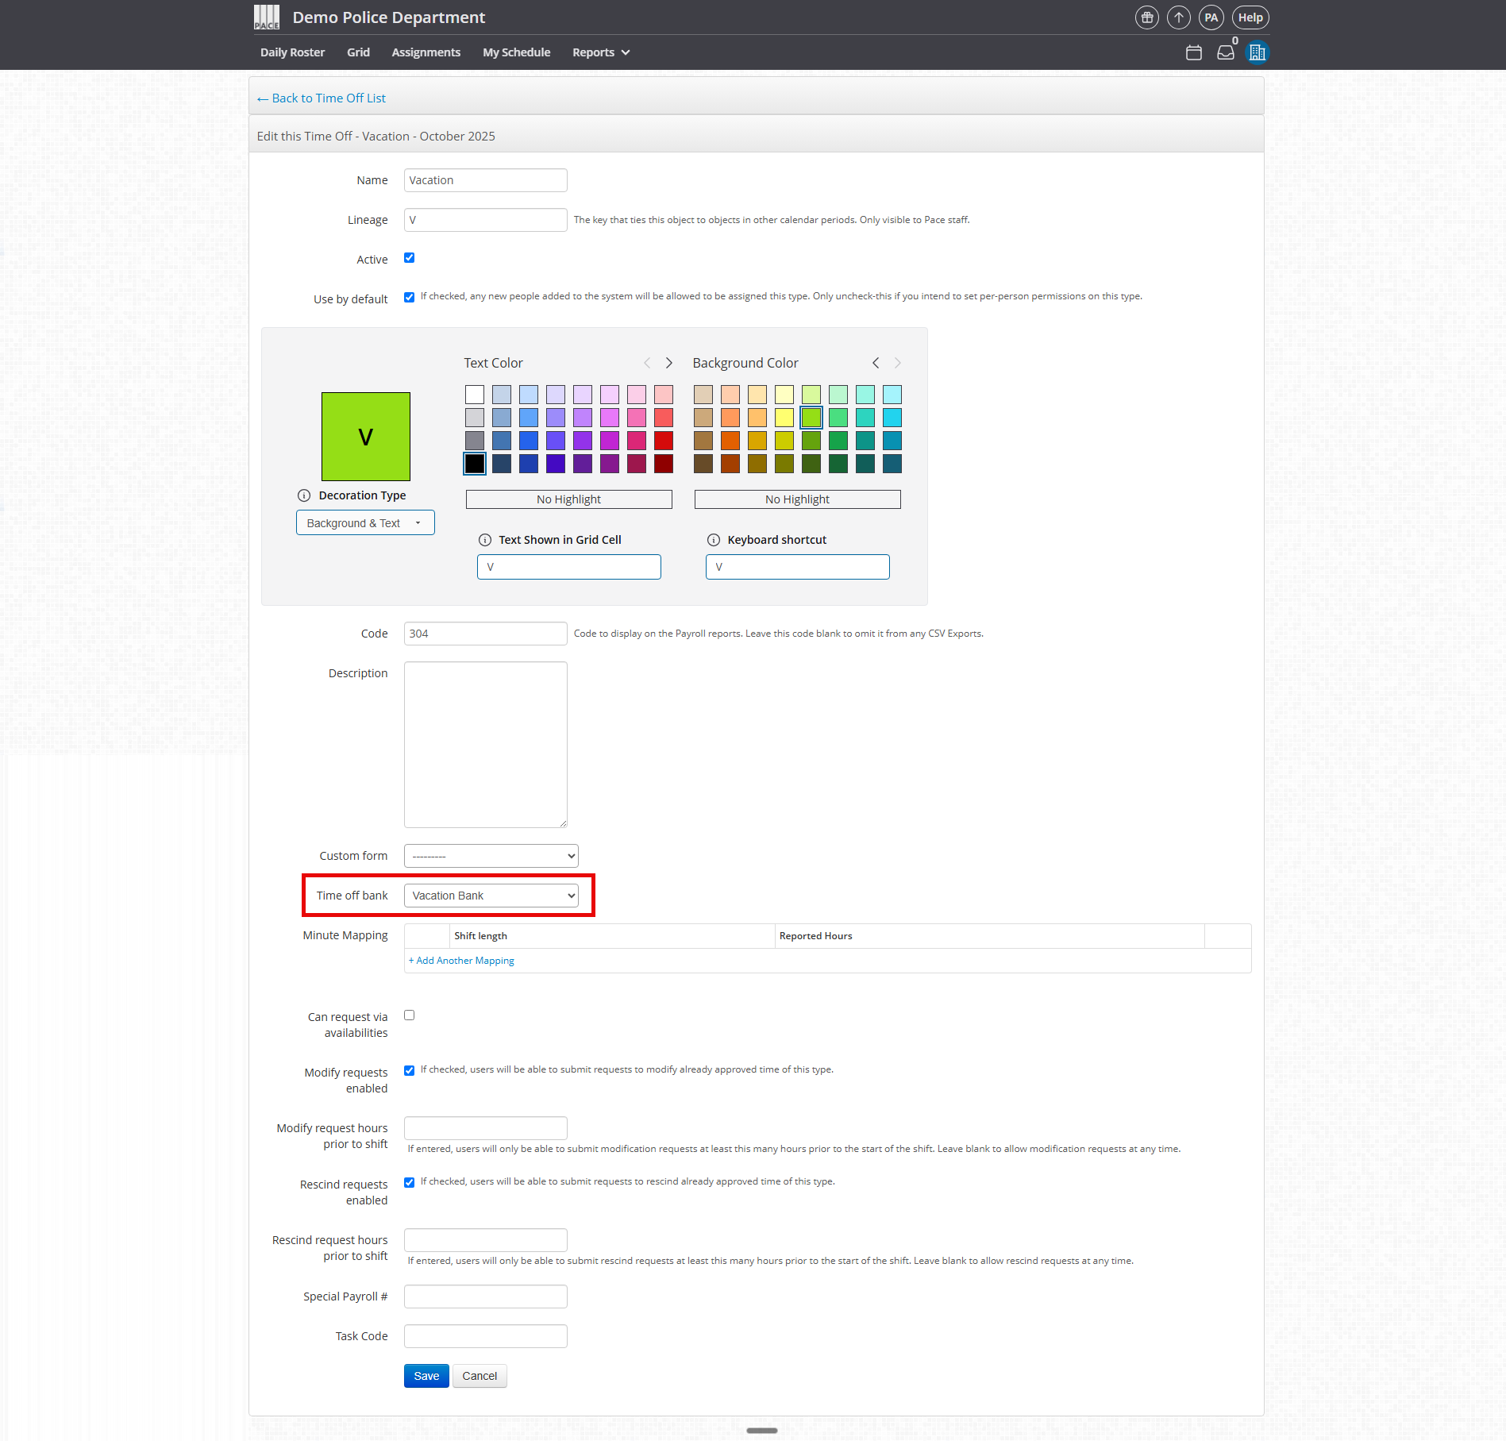The height and width of the screenshot is (1441, 1506).
Task: Click the PACE logo icon
Action: pos(267,17)
